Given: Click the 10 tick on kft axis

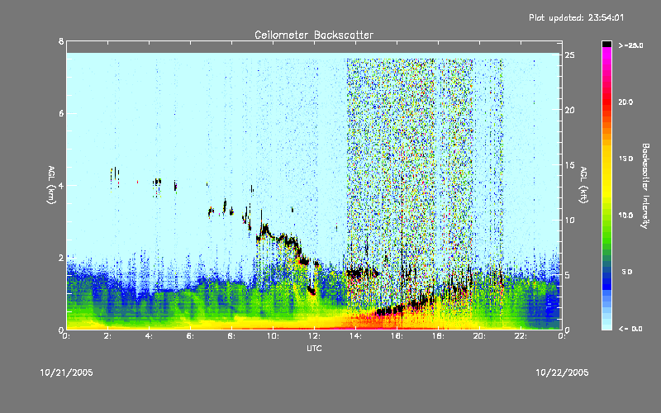Looking at the screenshot, I should point(570,221).
